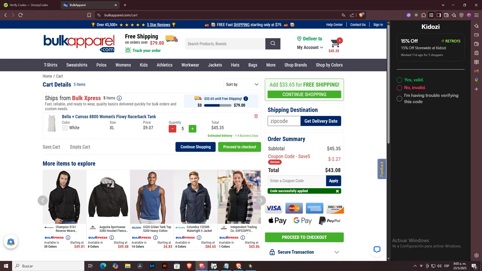Click the Proceed to checkout button in cart
Screen dimensions: 482x271
coord(240,147)
